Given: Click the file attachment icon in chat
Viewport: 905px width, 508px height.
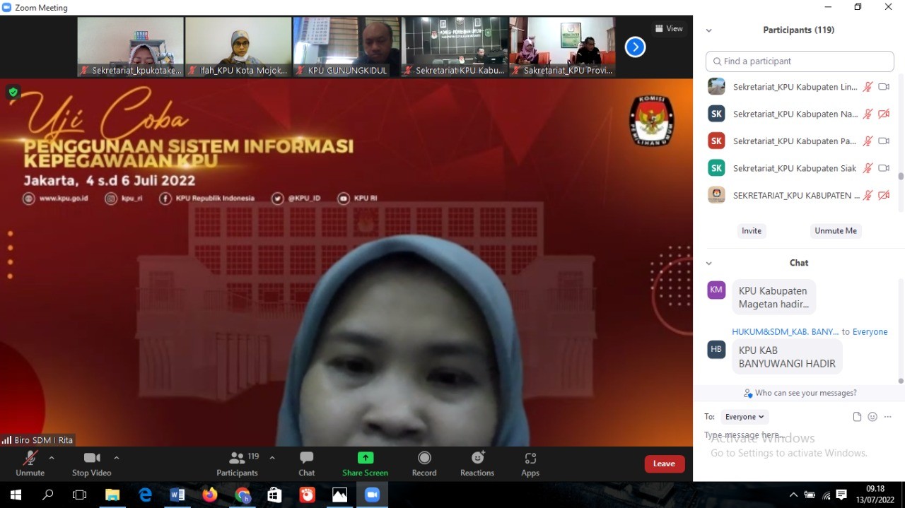Looking at the screenshot, I should [857, 417].
